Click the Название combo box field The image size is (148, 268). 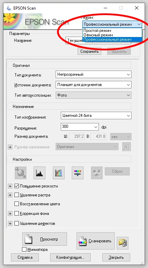(x=98, y=41)
